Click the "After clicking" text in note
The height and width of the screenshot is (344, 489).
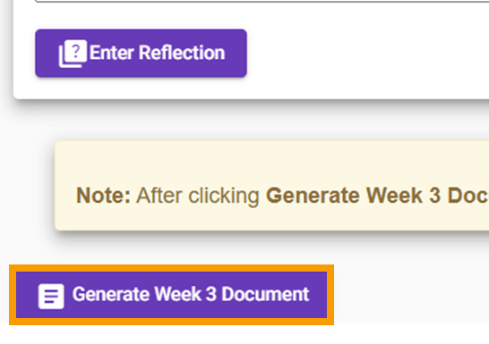[198, 196]
